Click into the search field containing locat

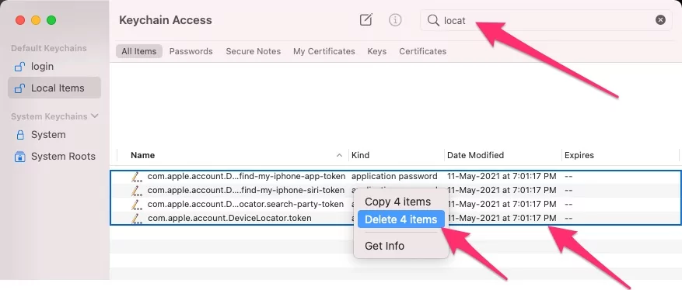click(546, 20)
